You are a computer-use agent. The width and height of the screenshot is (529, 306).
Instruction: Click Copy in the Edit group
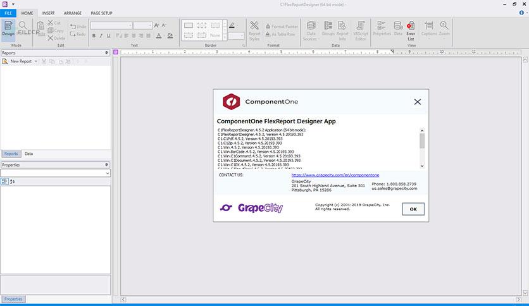click(56, 31)
